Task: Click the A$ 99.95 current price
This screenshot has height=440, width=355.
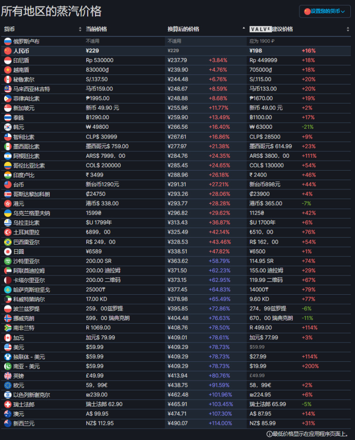Action: (x=97, y=414)
